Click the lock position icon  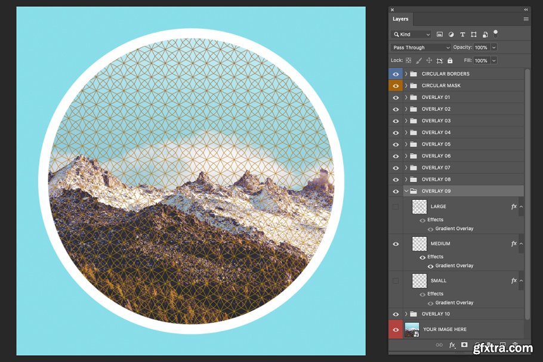coord(429,60)
